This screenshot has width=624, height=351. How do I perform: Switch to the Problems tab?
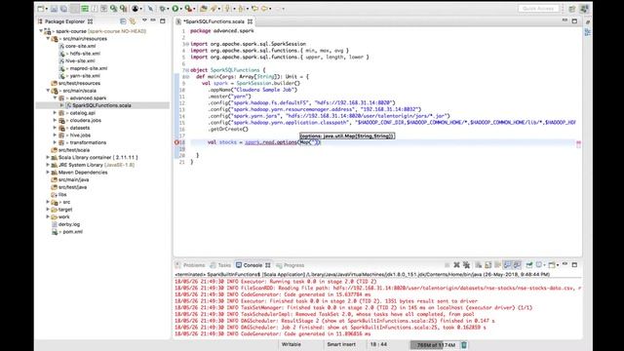[x=190, y=265]
